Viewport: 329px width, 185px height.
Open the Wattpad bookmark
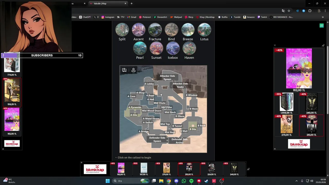pyautogui.click(x=176, y=17)
